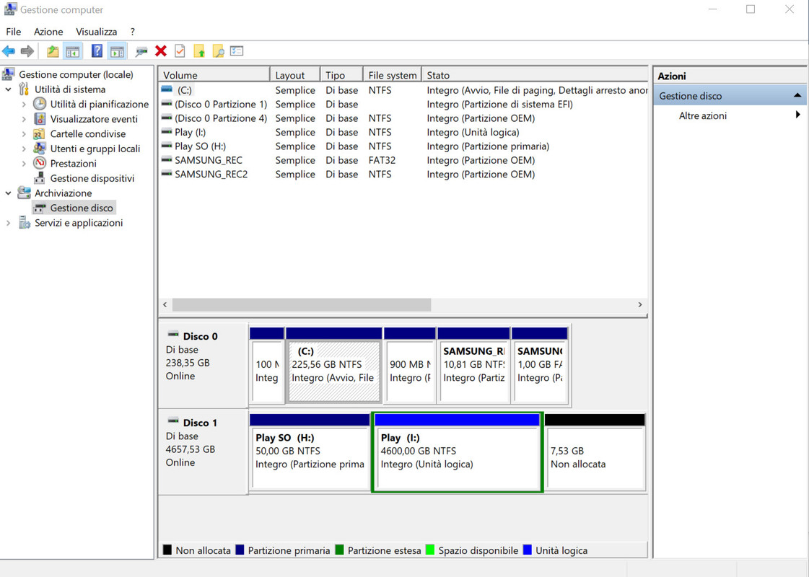Click the Utilità di sistema tools icon

click(24, 89)
